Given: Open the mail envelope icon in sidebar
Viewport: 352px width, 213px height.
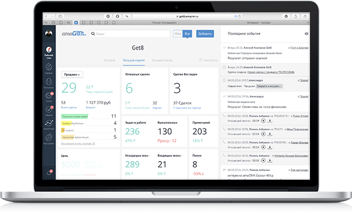Looking at the screenshot, I should (48, 96).
